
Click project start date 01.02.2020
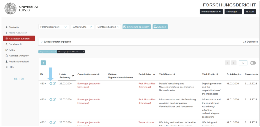click(x=233, y=84)
